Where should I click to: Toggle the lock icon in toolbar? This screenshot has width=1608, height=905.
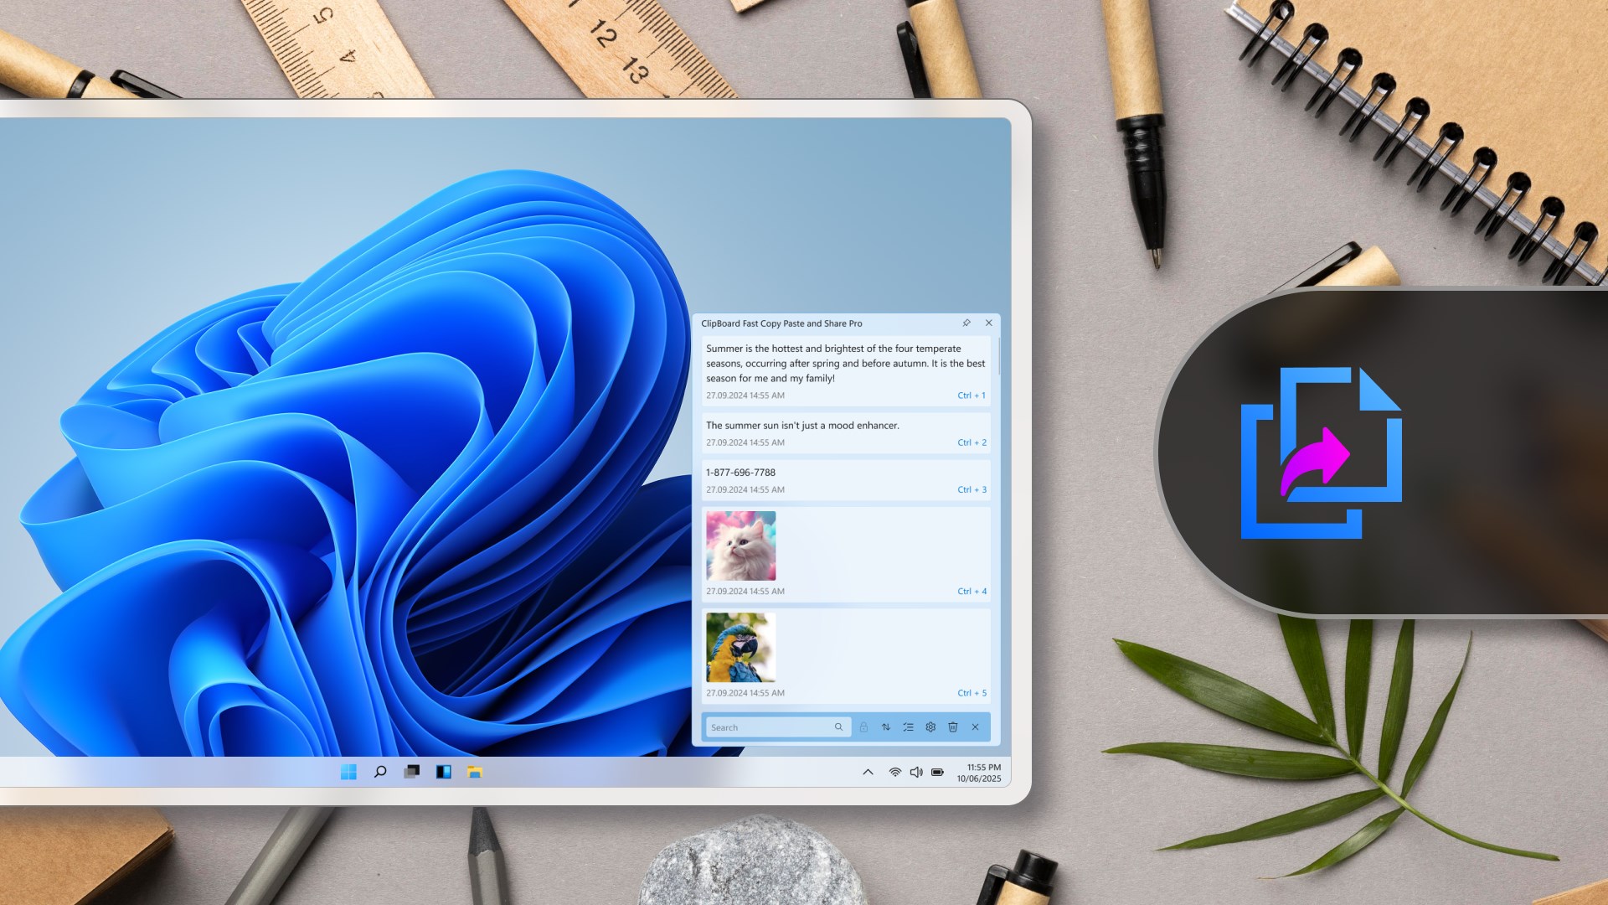(x=863, y=727)
